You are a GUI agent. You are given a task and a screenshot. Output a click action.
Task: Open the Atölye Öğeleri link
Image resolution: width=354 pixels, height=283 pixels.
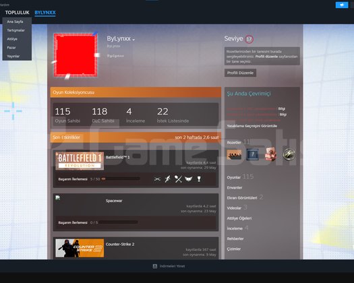tap(239, 218)
